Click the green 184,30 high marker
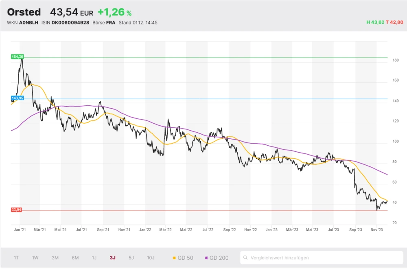This screenshot has height=269, width=407. pos(18,57)
